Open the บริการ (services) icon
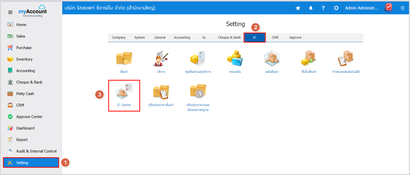Screen dimensions: 410x175 pos(161,61)
